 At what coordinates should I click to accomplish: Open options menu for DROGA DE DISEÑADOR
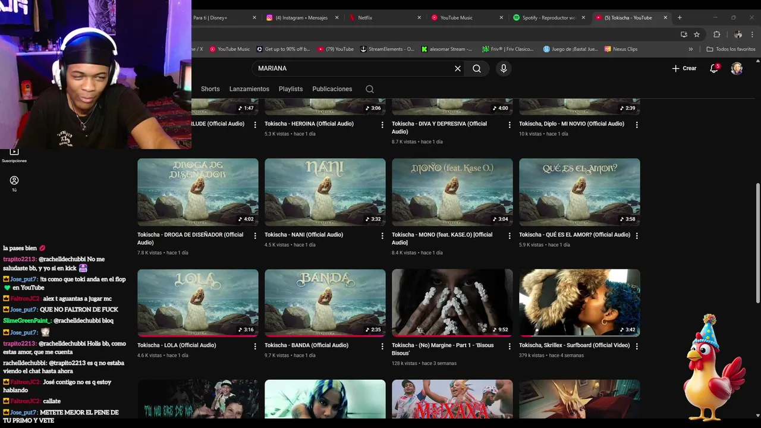255,236
